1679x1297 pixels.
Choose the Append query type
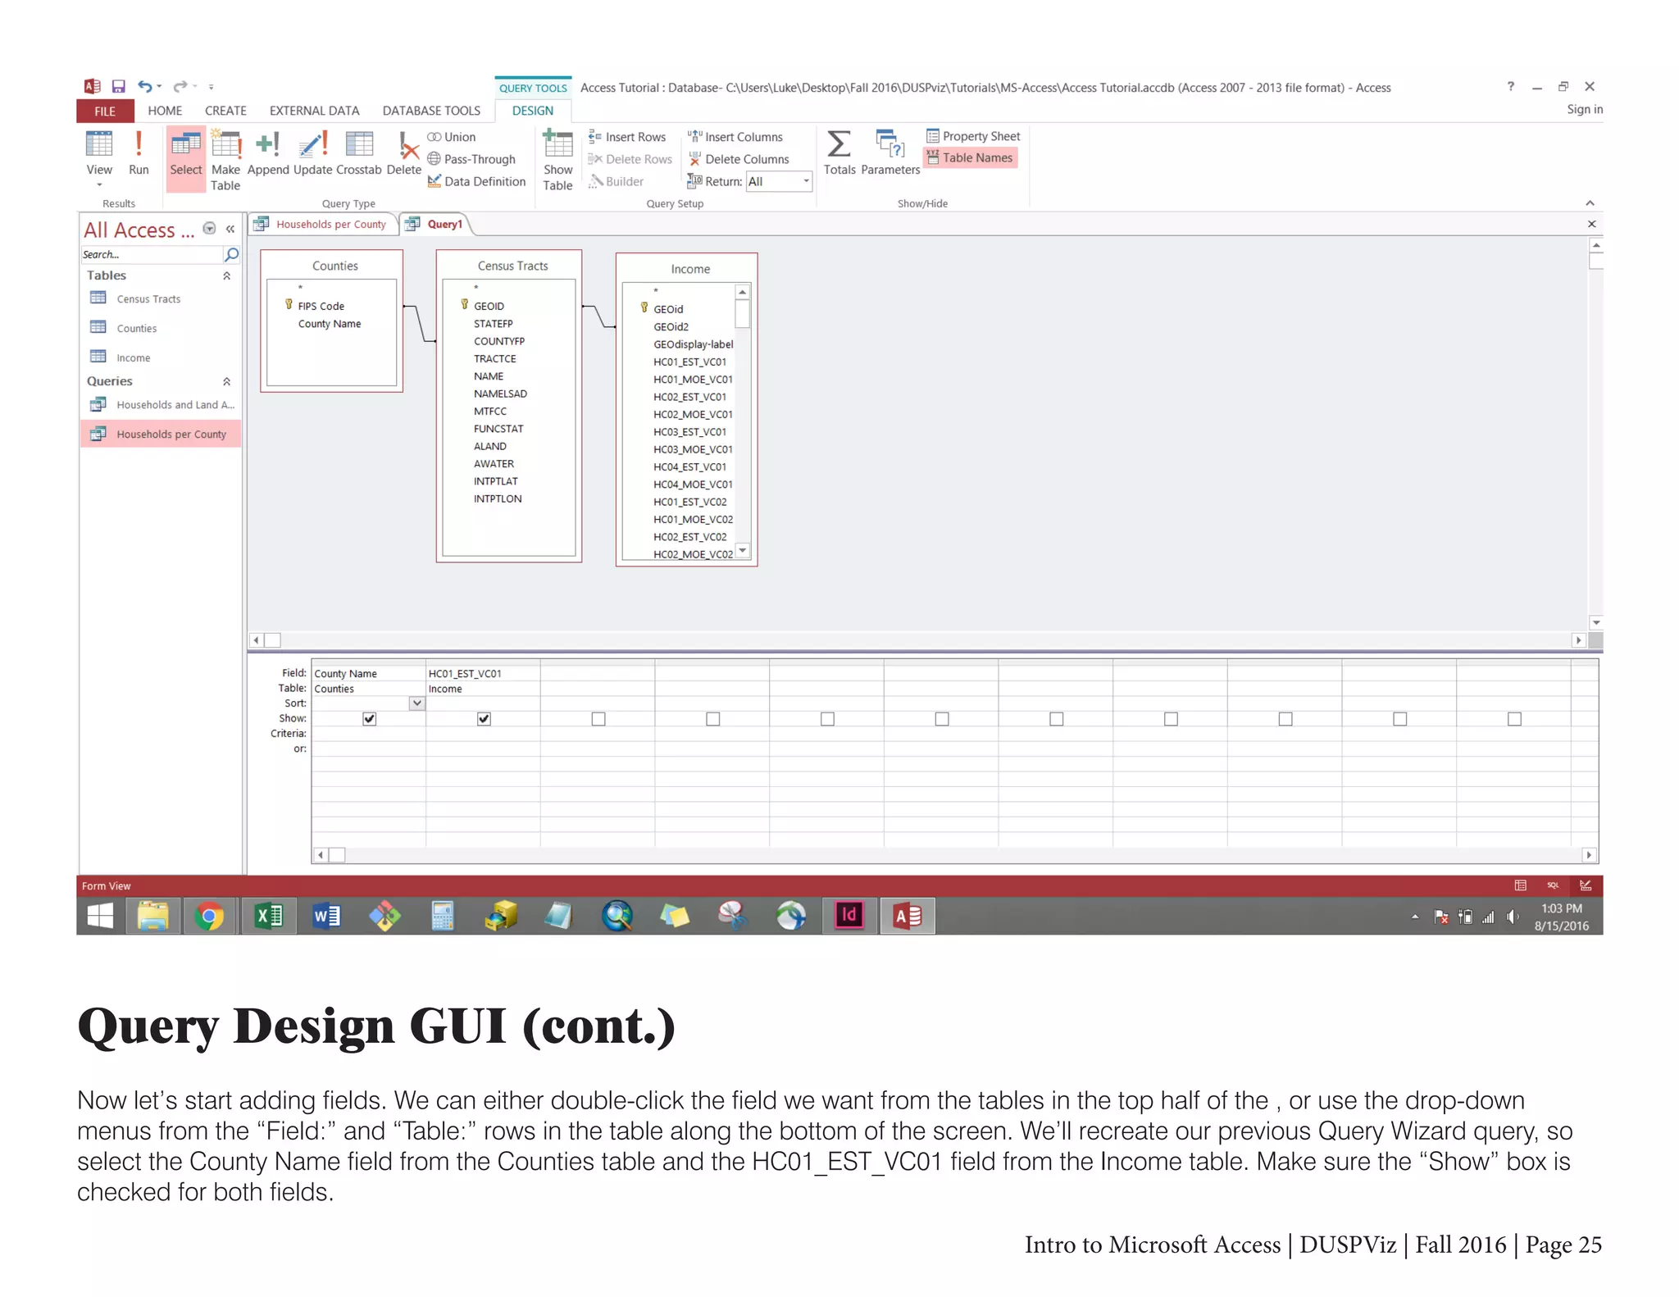pos(268,153)
